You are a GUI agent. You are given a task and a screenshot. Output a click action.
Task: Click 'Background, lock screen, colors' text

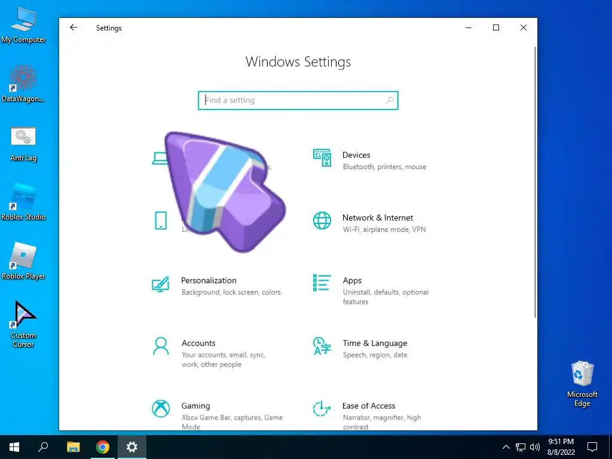click(231, 292)
